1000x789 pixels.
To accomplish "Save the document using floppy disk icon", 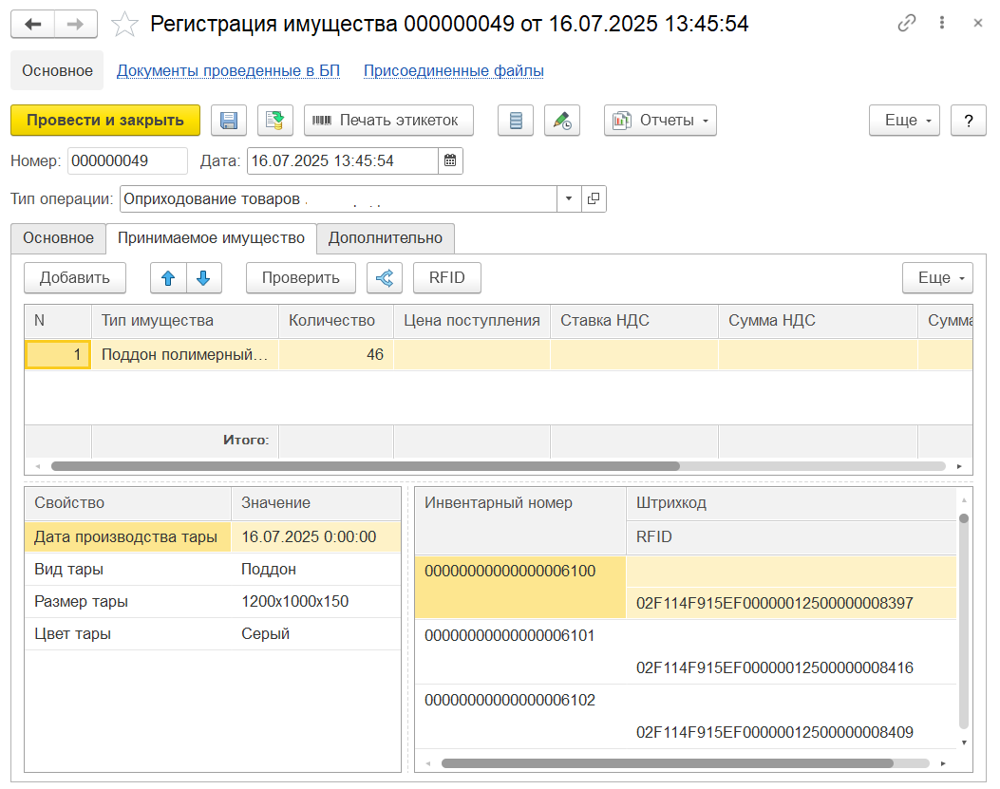I will click(x=228, y=121).
